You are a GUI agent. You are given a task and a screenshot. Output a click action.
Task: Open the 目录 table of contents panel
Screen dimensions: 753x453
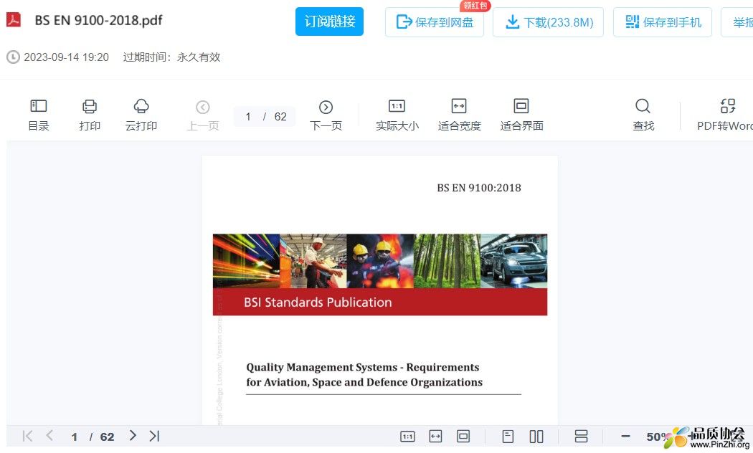tap(39, 115)
